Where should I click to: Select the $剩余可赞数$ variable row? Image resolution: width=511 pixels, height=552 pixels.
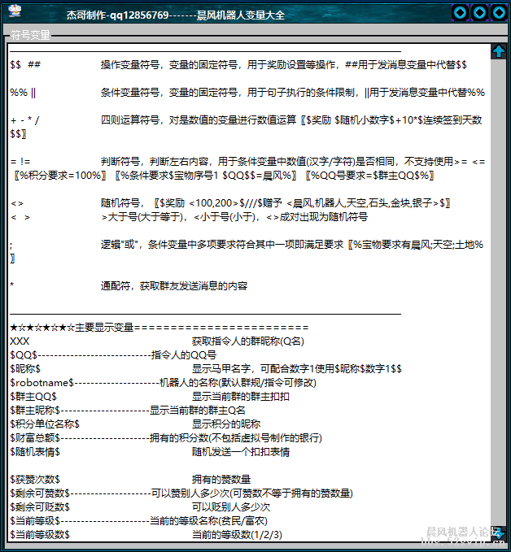point(181,493)
